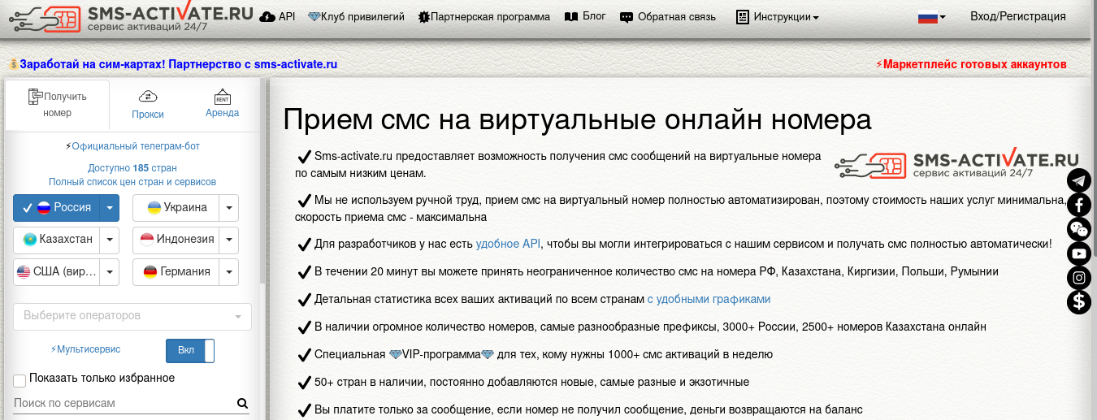This screenshot has height=420, width=1097.
Task: Select Индонезия country button
Action: pyautogui.click(x=176, y=240)
